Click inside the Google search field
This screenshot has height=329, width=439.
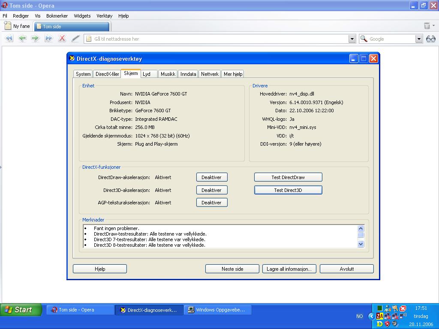click(391, 39)
